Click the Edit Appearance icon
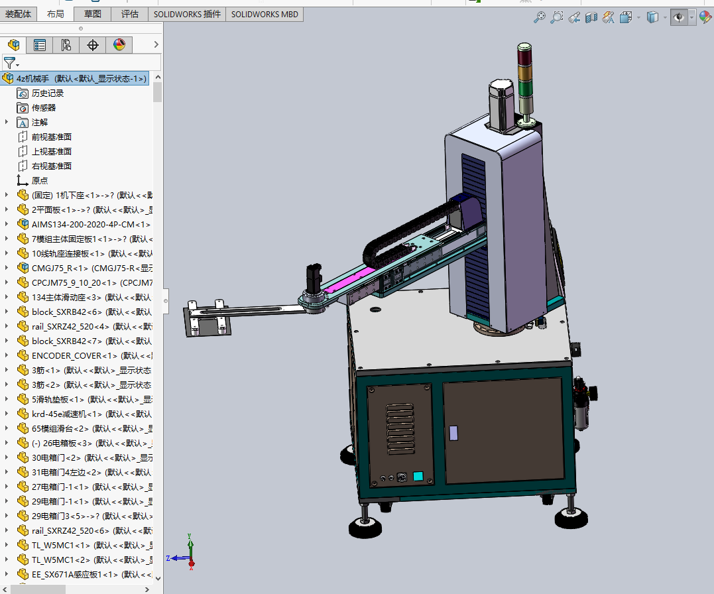Screen dimensions: 714x594 705,18
